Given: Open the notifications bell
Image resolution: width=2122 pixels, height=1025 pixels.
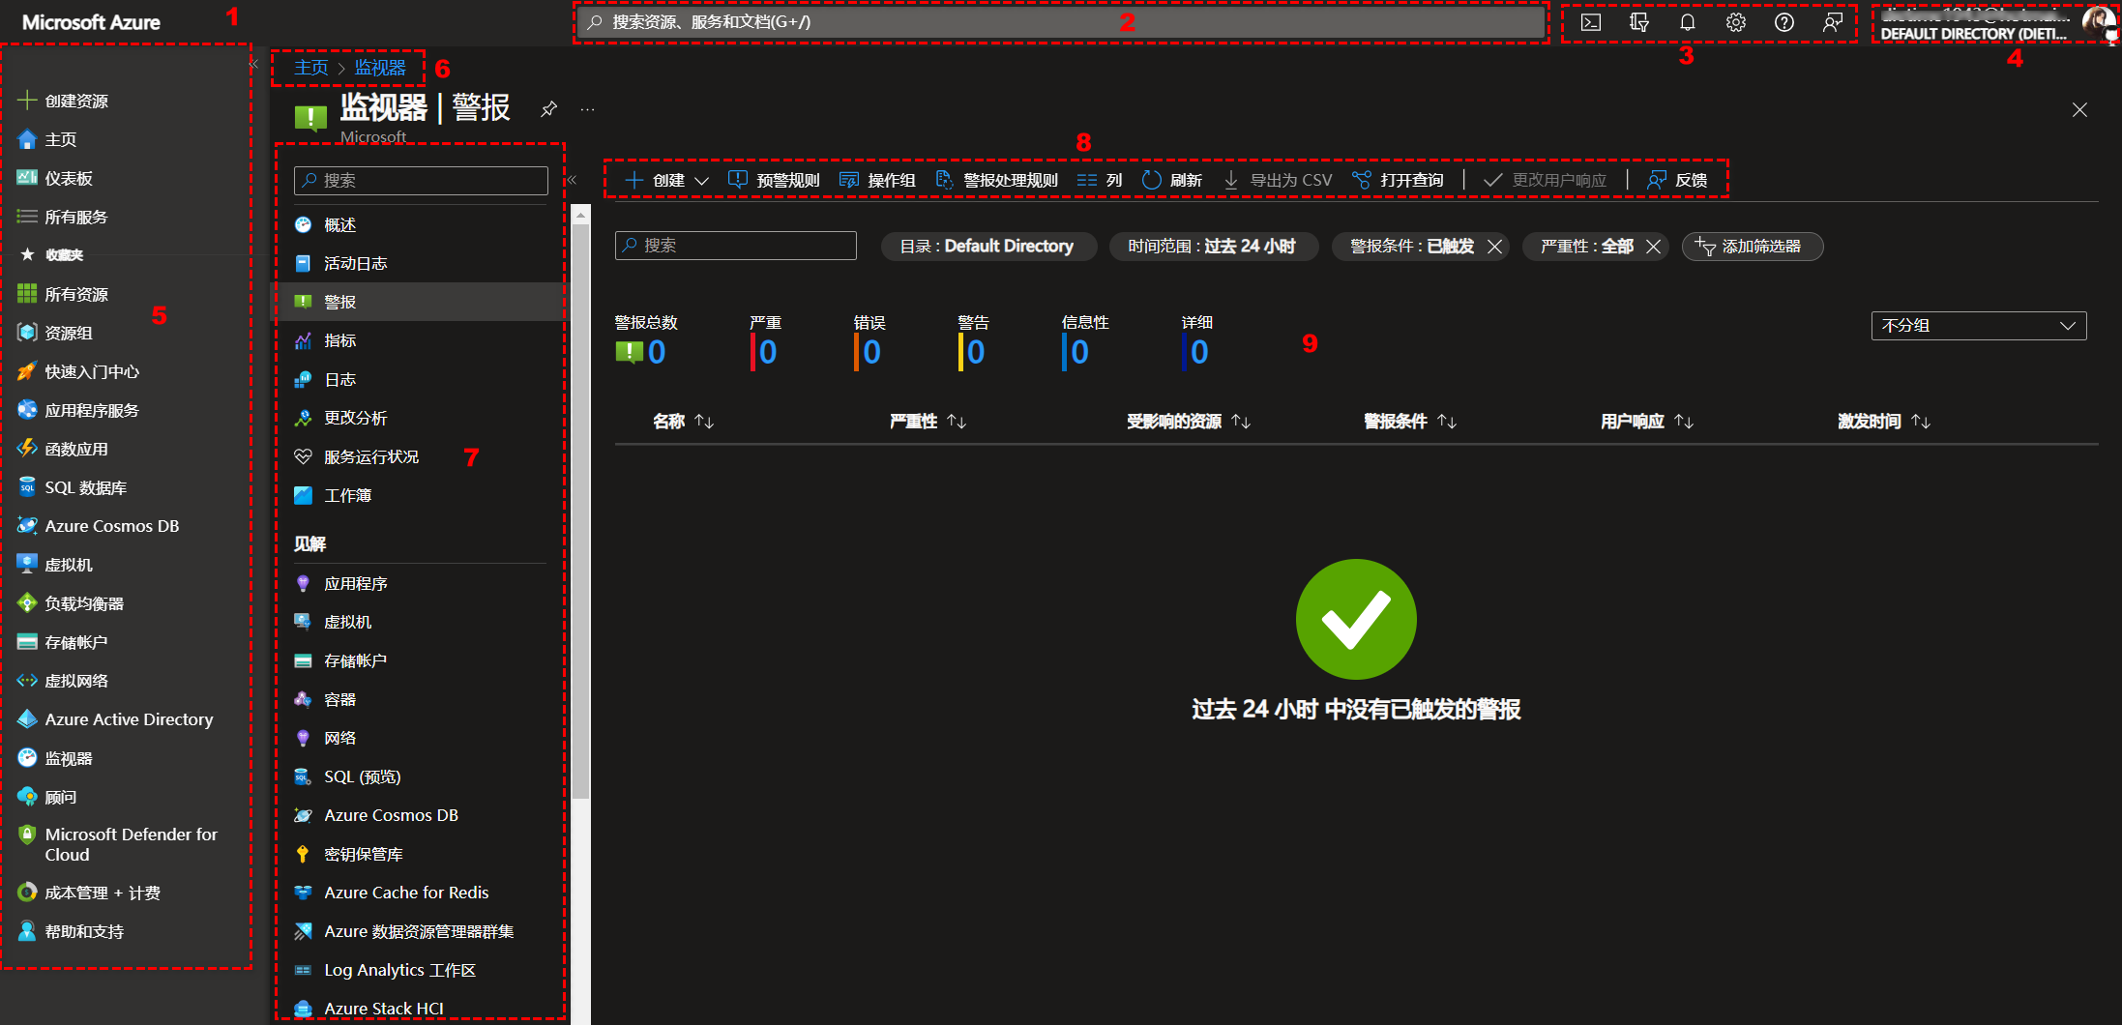Looking at the screenshot, I should pos(1688,22).
